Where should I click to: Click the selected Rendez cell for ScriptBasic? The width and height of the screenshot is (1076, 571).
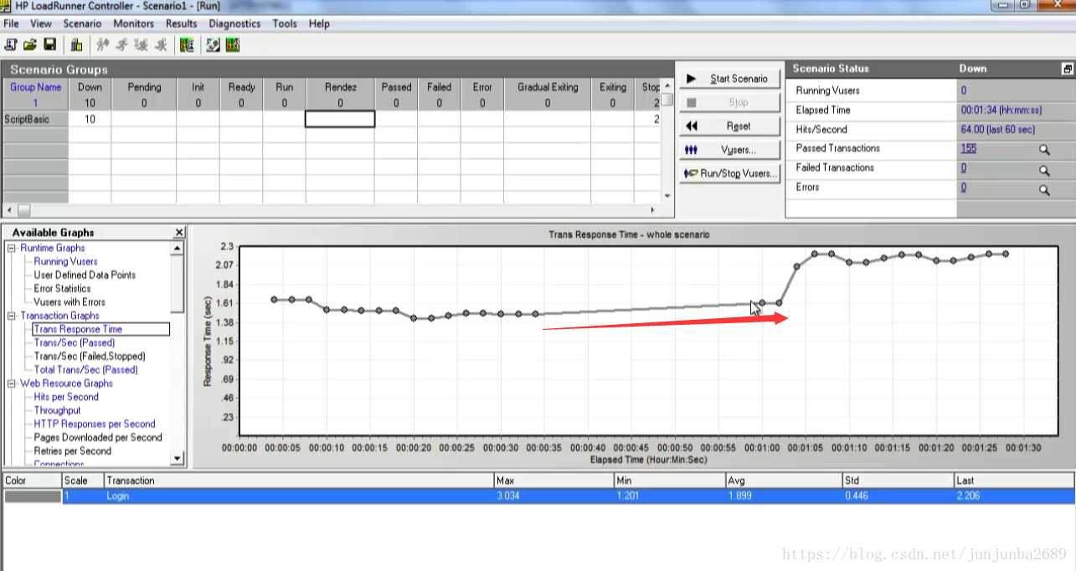[340, 119]
